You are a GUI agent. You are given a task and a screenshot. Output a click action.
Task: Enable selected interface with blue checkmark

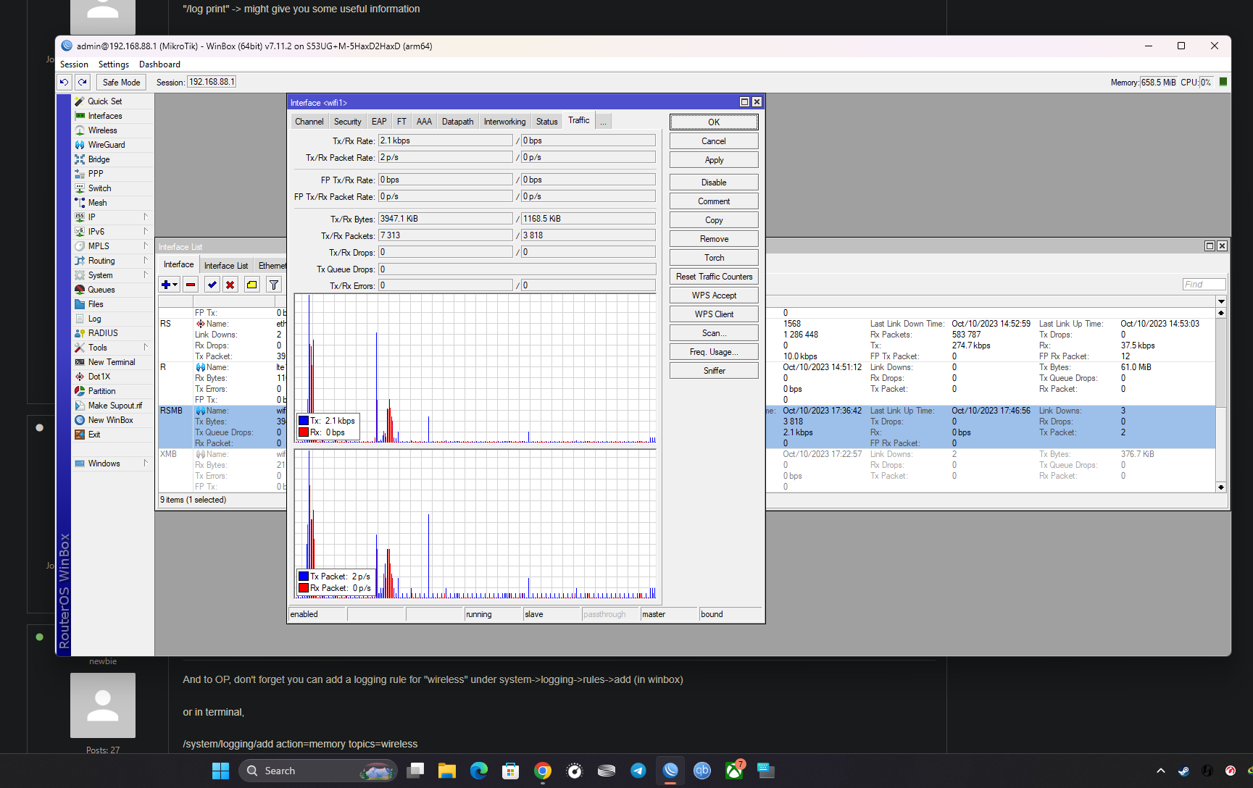coord(212,285)
